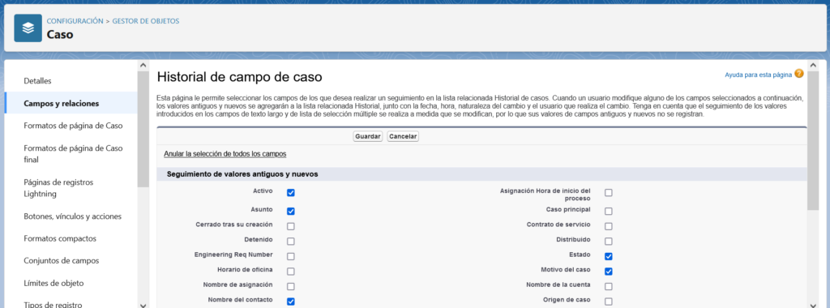Screen dimensions: 830x308
Task: Select Campos y relaciones sidebar item
Action: 71,103
